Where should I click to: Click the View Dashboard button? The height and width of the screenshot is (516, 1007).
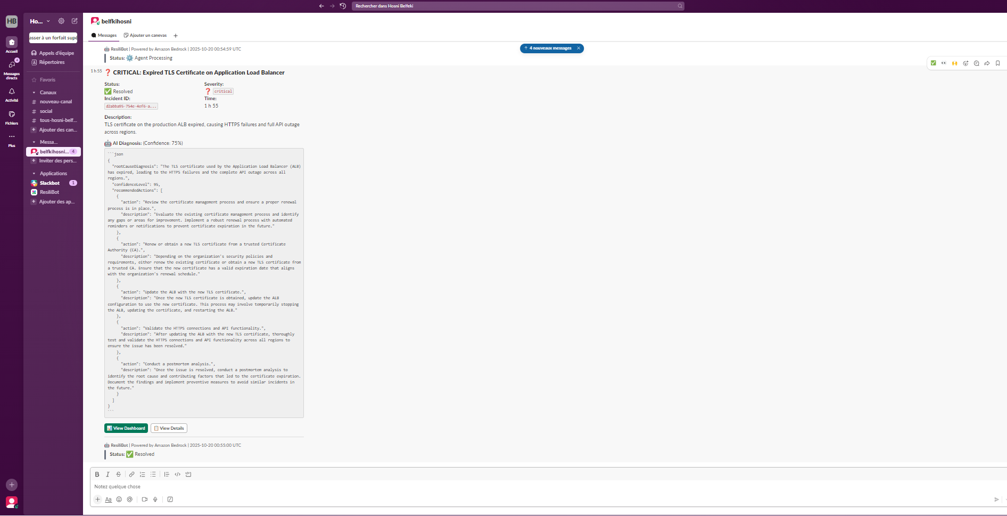coord(126,428)
